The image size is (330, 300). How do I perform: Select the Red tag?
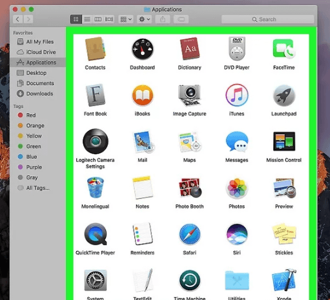(37, 115)
